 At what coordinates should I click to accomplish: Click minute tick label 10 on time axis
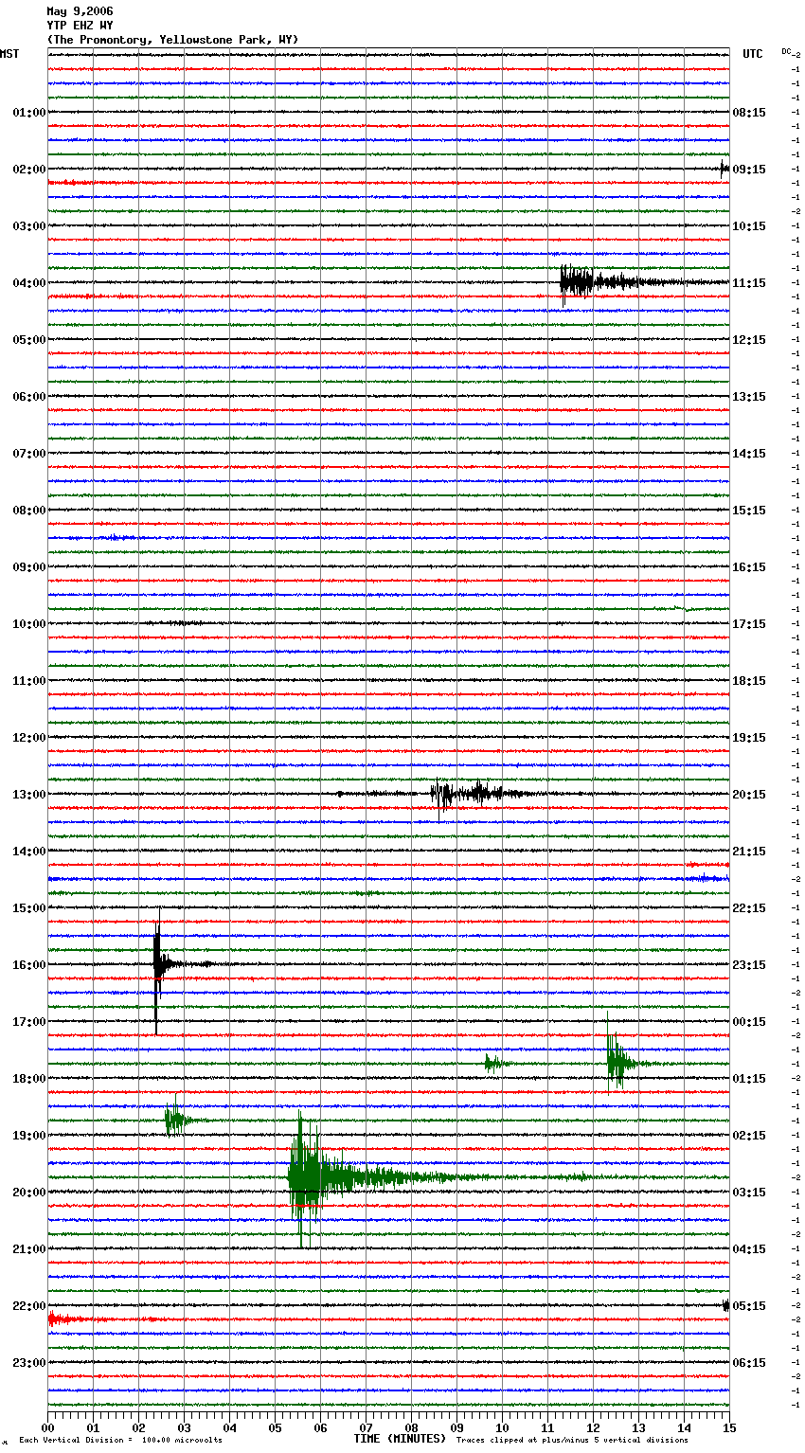pyautogui.click(x=503, y=1427)
